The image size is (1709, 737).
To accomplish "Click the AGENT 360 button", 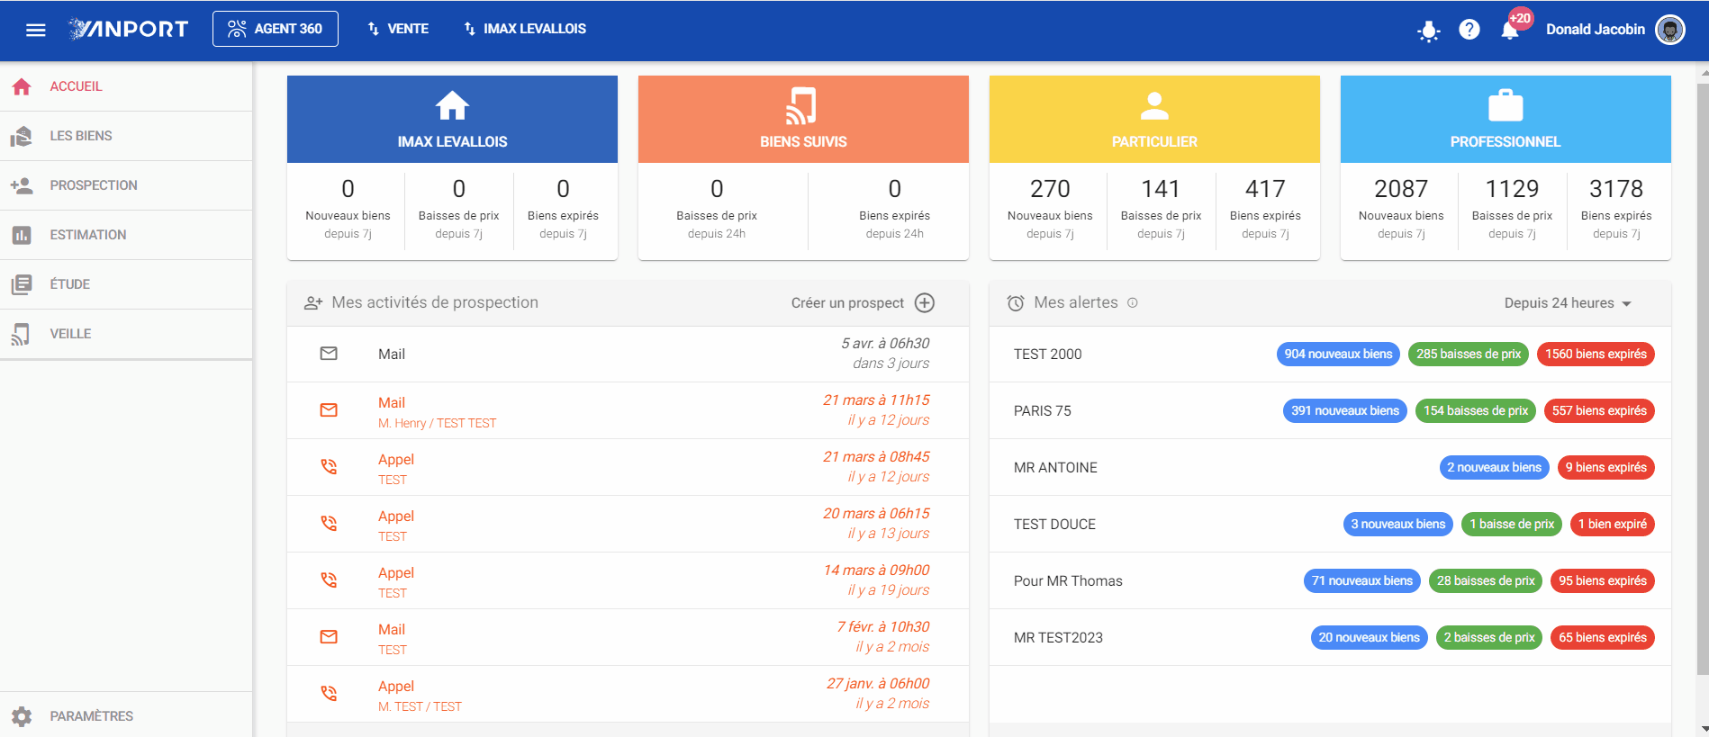I will pos(276,29).
